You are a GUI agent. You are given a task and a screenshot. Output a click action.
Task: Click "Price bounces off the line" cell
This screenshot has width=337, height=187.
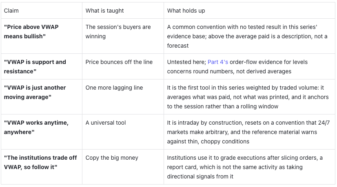click(x=123, y=66)
